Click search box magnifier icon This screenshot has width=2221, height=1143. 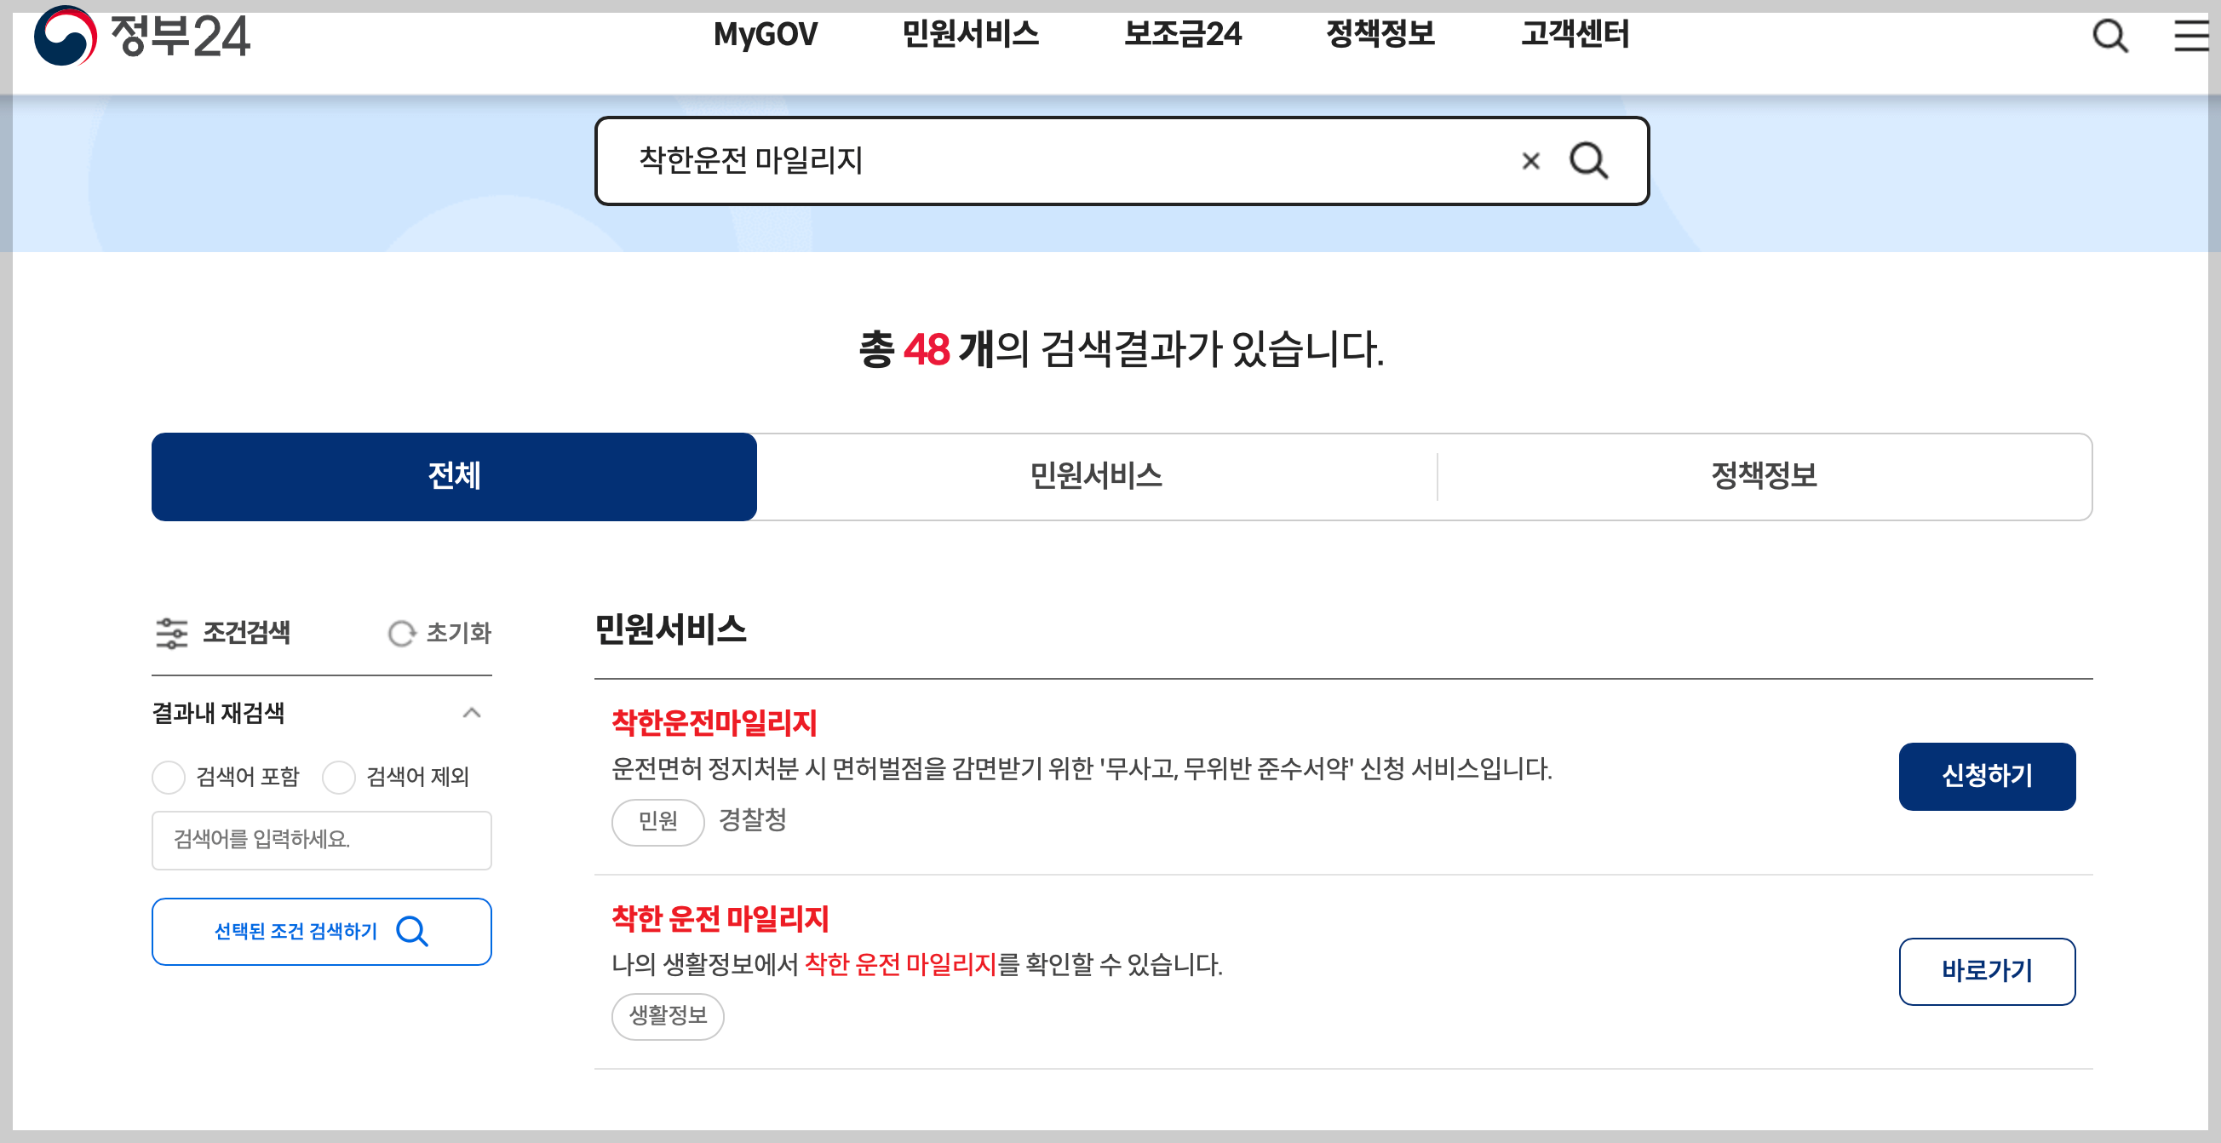(x=1588, y=161)
